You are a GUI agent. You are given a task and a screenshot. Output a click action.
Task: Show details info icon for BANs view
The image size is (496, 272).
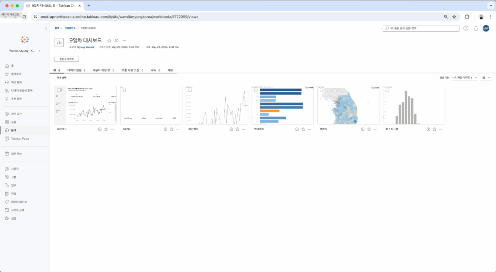click(x=165, y=129)
